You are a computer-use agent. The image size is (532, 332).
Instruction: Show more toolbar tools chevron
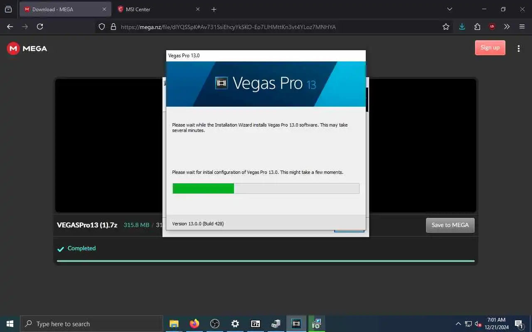point(507,27)
